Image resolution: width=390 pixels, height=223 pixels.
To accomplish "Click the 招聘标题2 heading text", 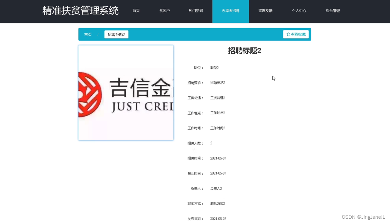I will [244, 51].
